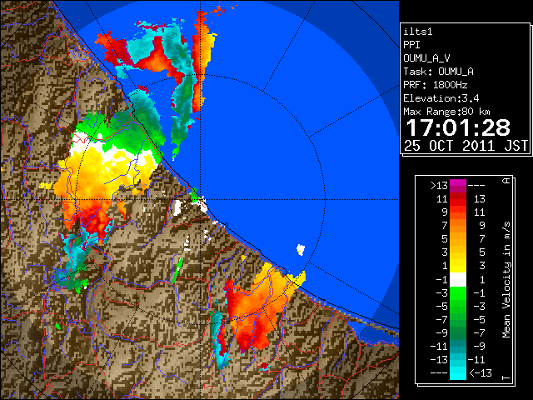Click the bright cyan swatch ending the color bar
Image resolution: width=533 pixels, height=400 pixels.
point(458,372)
